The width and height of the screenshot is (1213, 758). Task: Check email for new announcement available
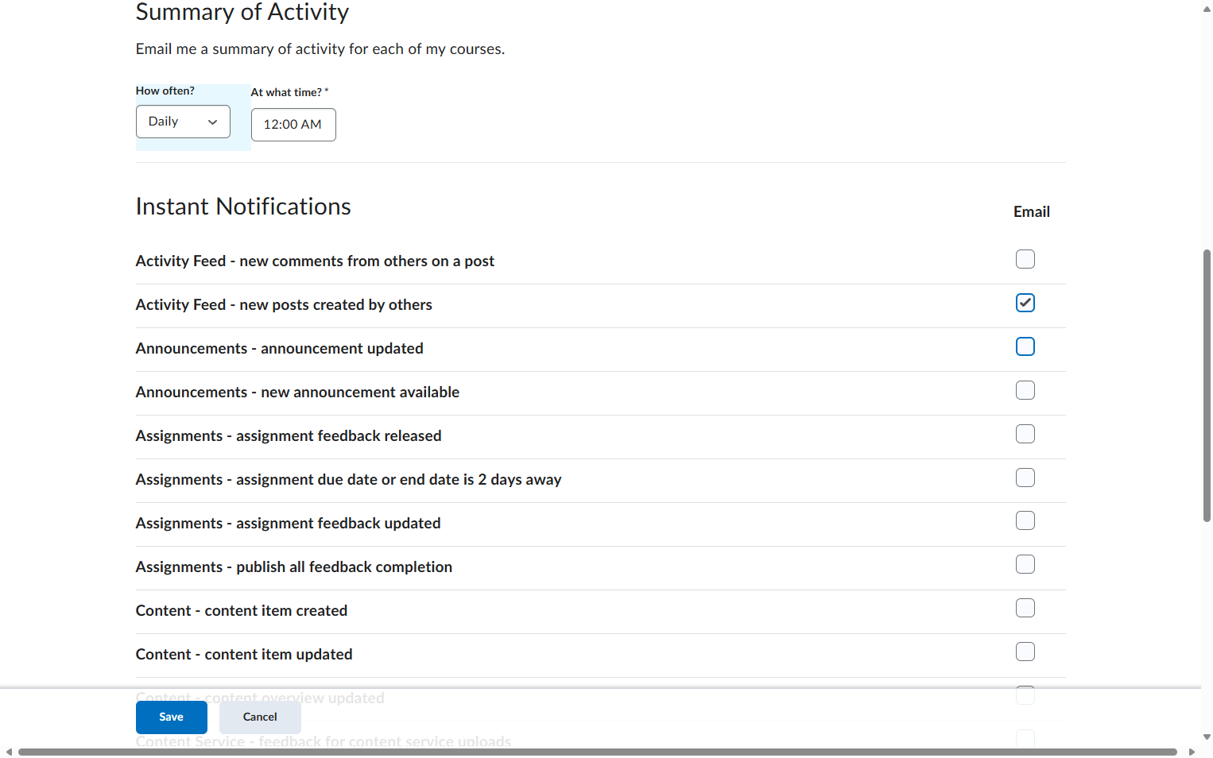(x=1025, y=390)
